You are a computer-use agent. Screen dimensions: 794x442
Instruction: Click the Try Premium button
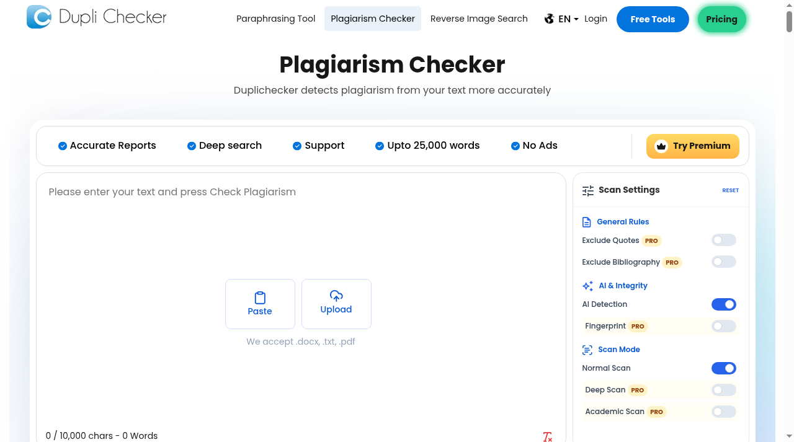(693, 146)
